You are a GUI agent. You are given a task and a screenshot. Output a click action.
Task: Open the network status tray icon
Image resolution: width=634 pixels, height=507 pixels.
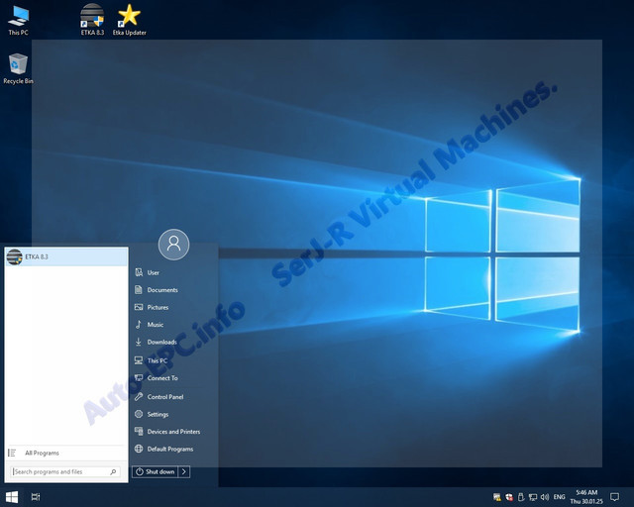click(533, 497)
